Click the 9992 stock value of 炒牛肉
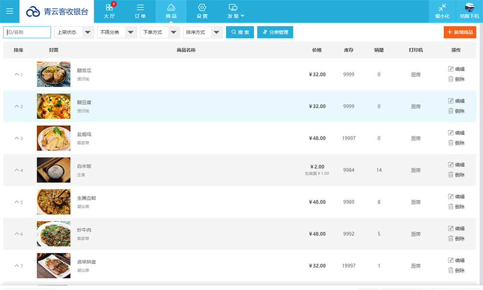Viewport: 483px width, 290px height. [349, 234]
